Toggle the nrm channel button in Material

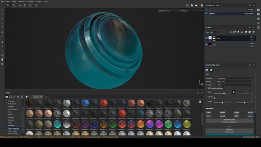coord(208,116)
